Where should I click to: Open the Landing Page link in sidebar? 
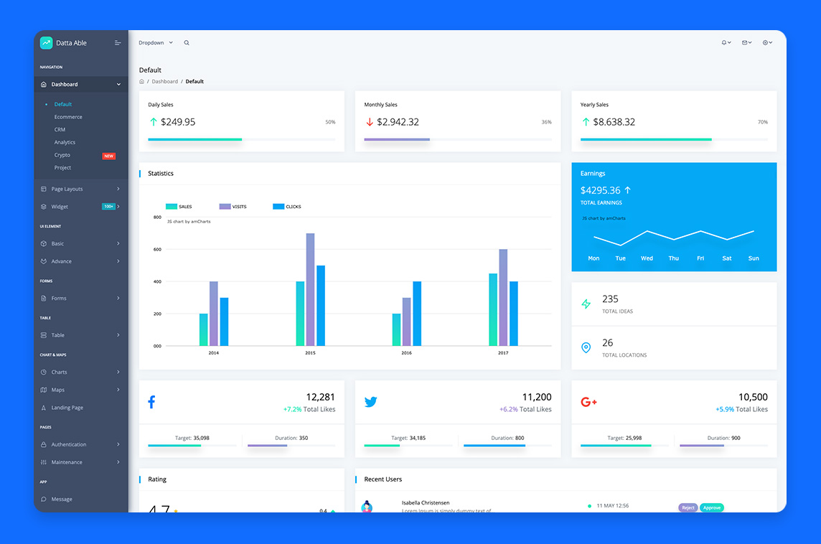(67, 408)
